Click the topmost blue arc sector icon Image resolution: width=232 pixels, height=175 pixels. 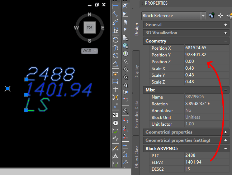[x=125, y=6]
